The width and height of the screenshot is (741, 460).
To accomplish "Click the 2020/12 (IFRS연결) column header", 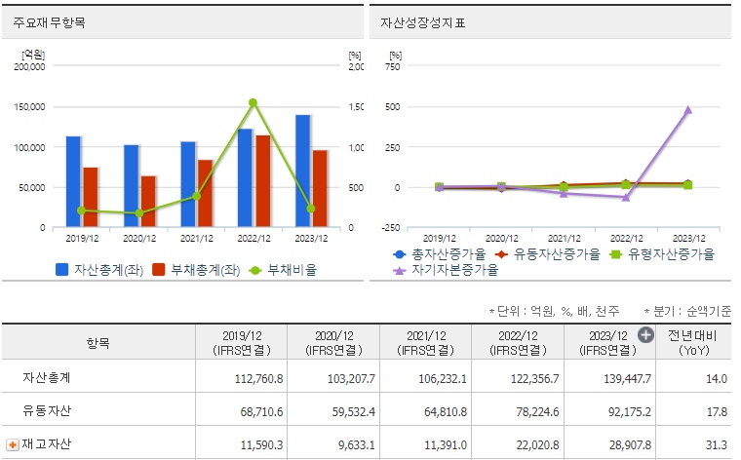I will [x=333, y=342].
